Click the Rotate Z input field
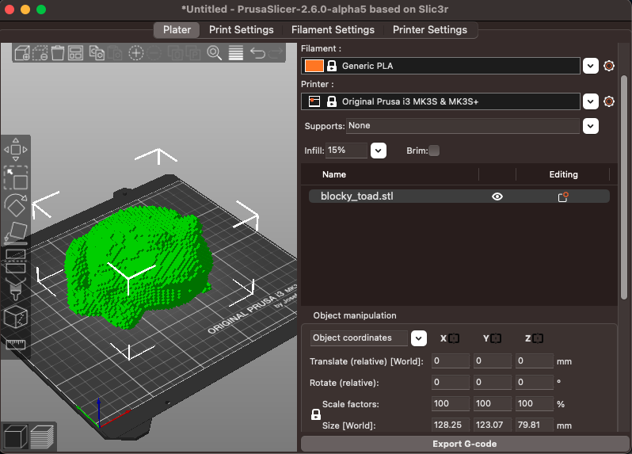The width and height of the screenshot is (632, 454). tap(534, 382)
